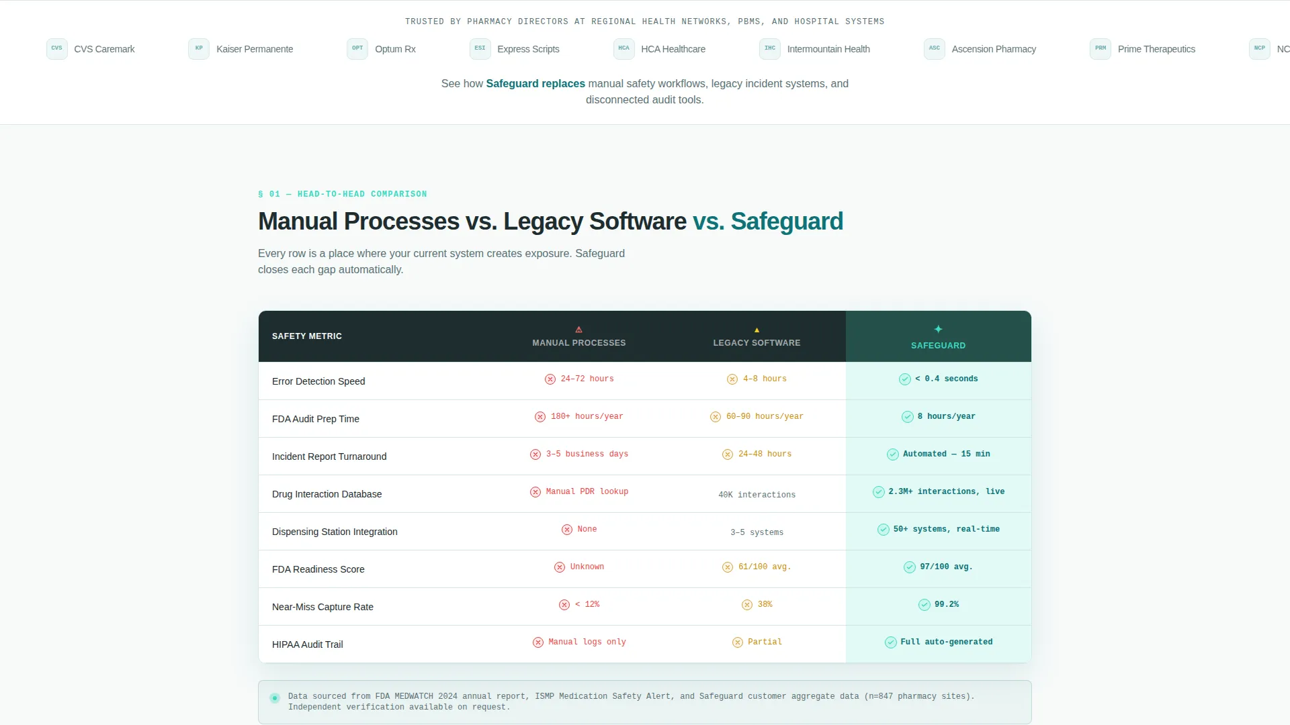Click red X icon beside < 12%

(564, 605)
